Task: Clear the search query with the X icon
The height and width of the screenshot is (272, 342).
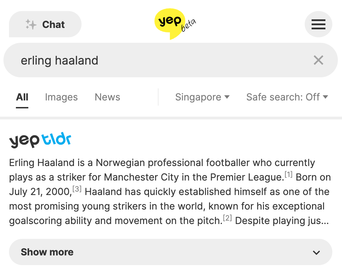Action: pos(318,60)
